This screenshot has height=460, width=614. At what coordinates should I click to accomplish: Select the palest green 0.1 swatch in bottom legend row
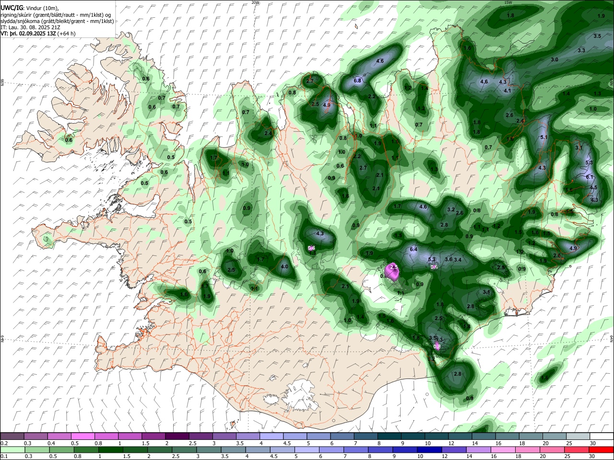(x=12, y=449)
